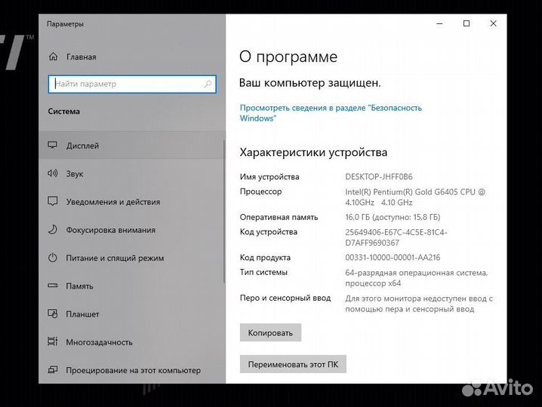Click the Проецирование на этот компьютер icon
This screenshot has height=407, width=542.
(x=53, y=370)
